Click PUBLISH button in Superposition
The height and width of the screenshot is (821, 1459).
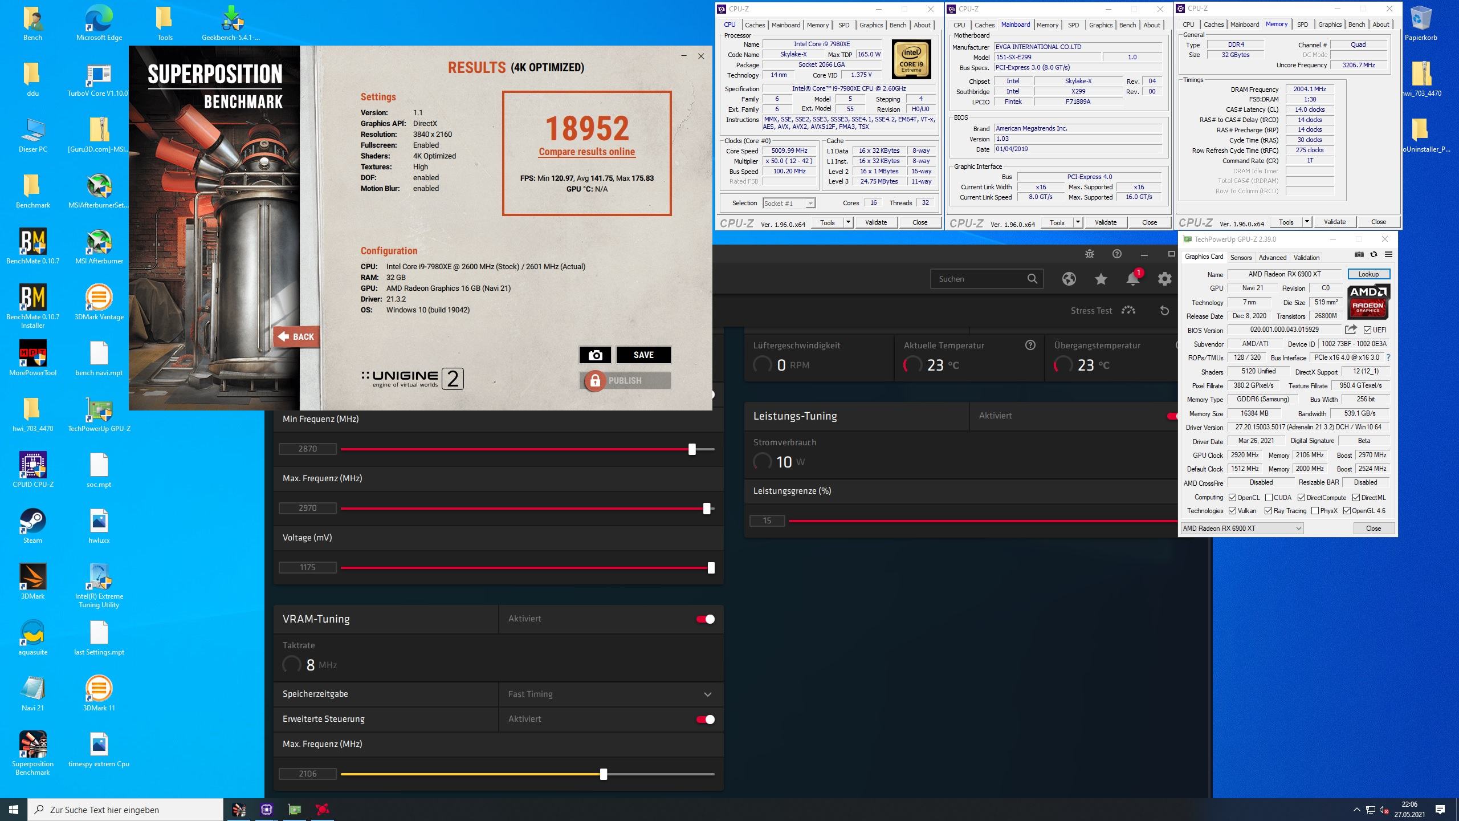(625, 380)
